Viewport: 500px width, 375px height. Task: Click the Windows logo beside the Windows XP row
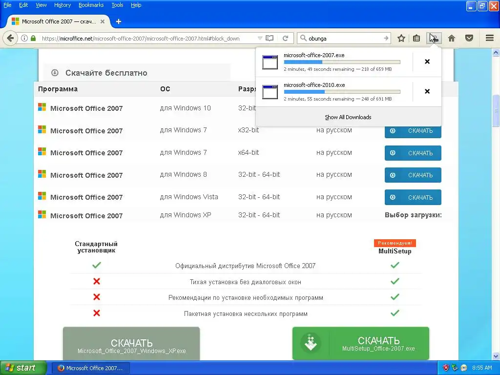click(42, 215)
